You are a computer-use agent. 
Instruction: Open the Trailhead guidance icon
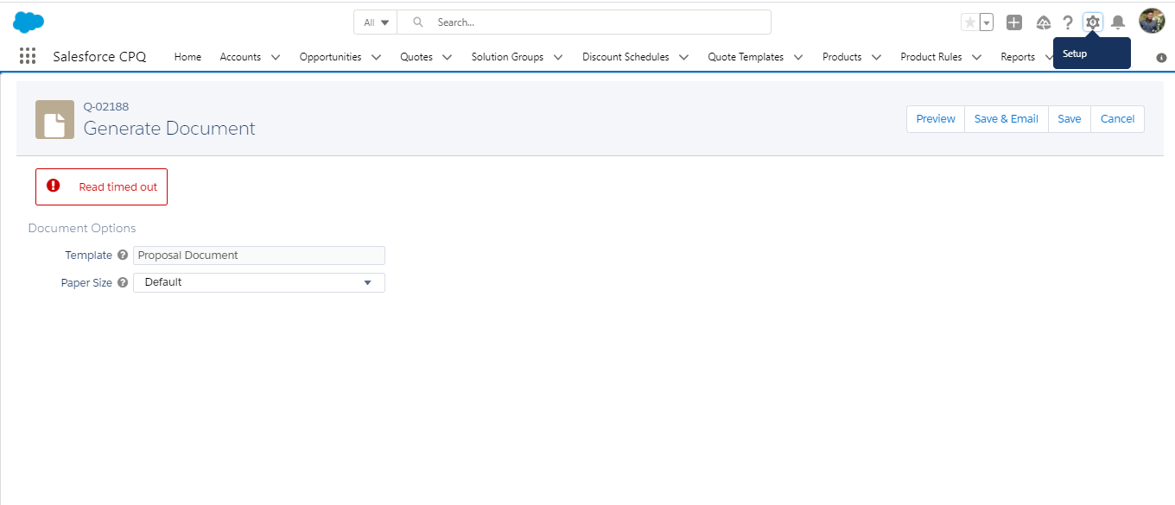click(1044, 22)
